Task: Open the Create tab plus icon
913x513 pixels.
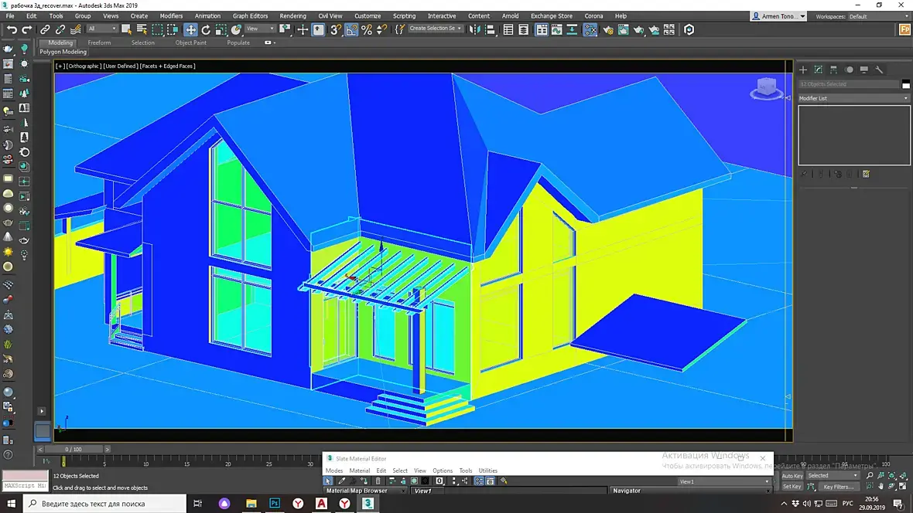Action: pos(803,70)
